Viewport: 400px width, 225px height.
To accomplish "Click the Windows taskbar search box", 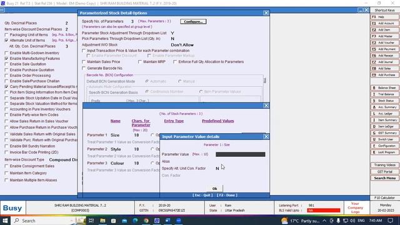I will (49, 221).
